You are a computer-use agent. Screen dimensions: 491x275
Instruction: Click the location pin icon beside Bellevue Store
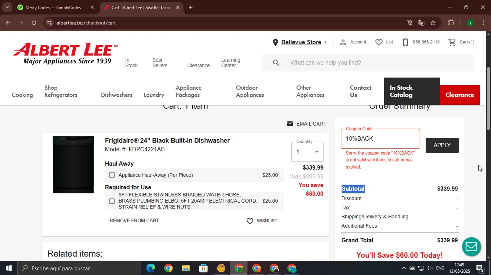(x=275, y=42)
